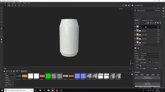Viewport: 165px width, 92px height.
Task: Click the shelf filter funnel icon
Action: click(x=17, y=71)
